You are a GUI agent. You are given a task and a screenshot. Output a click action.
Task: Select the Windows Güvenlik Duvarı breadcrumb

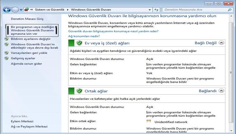click(x=91, y=10)
